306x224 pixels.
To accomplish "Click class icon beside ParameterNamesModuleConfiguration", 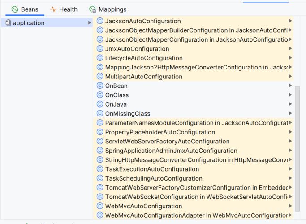I will point(100,123).
